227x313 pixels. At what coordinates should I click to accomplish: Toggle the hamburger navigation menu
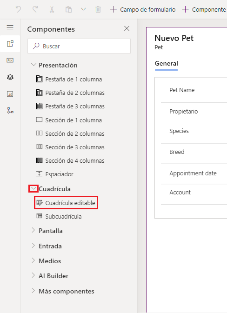click(x=10, y=27)
